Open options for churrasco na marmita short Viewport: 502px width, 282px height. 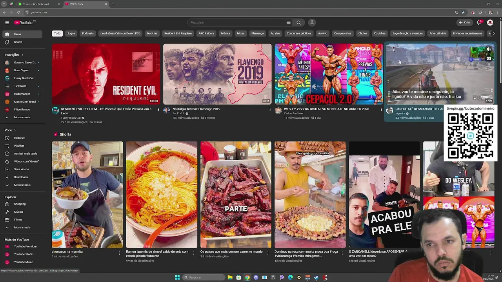120,253
